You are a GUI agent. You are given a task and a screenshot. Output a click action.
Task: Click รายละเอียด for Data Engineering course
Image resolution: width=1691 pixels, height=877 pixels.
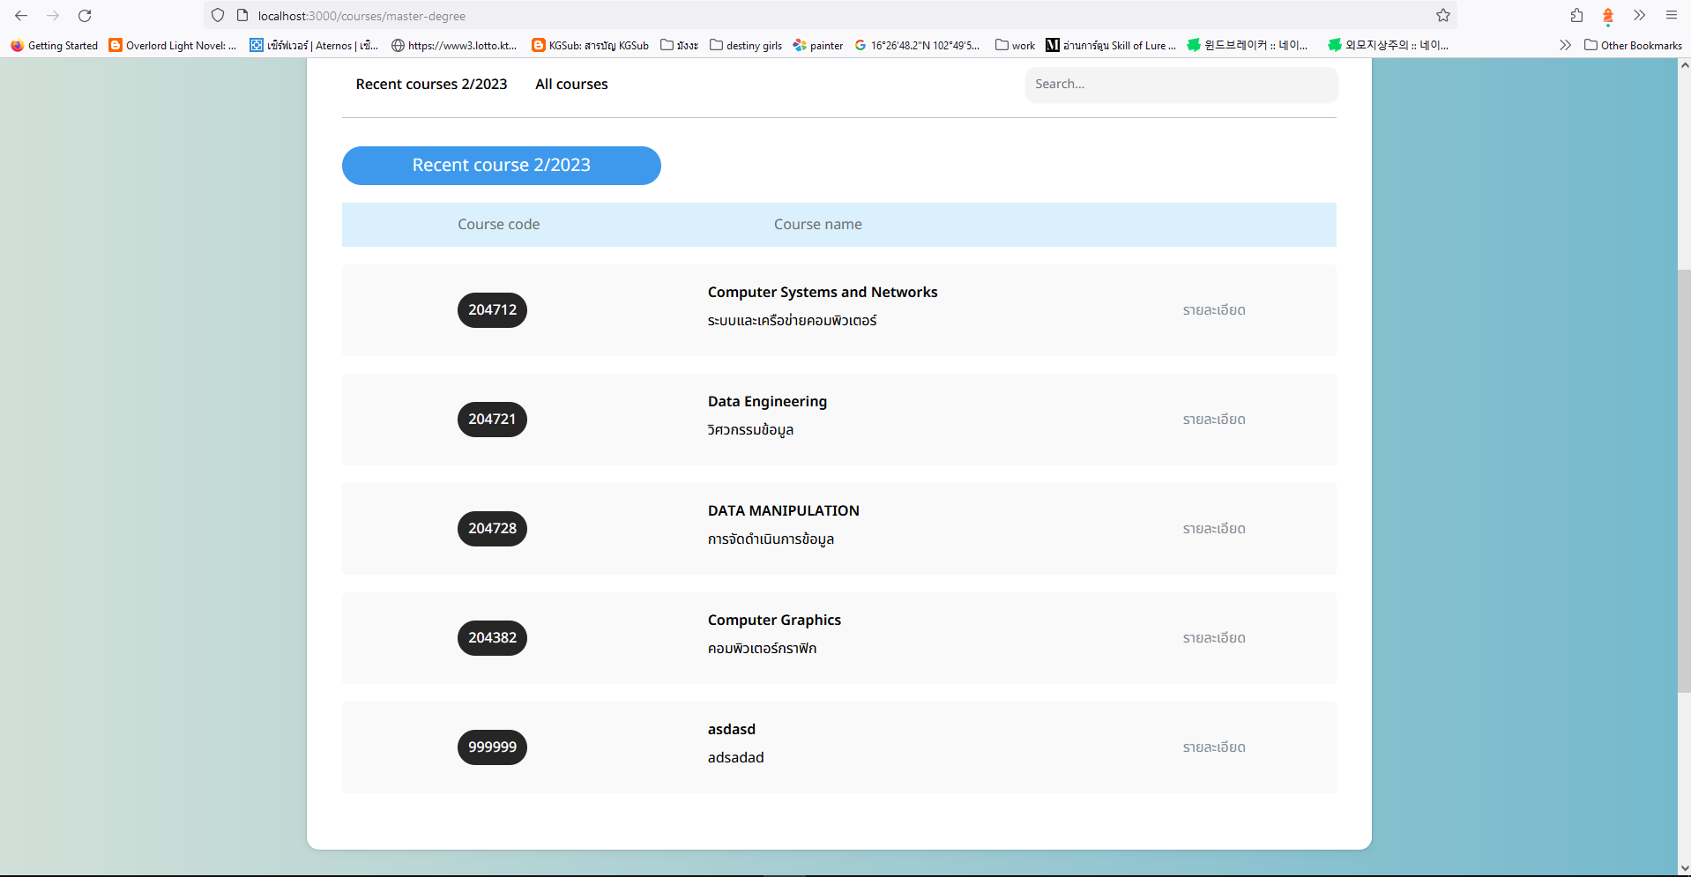click(x=1214, y=420)
